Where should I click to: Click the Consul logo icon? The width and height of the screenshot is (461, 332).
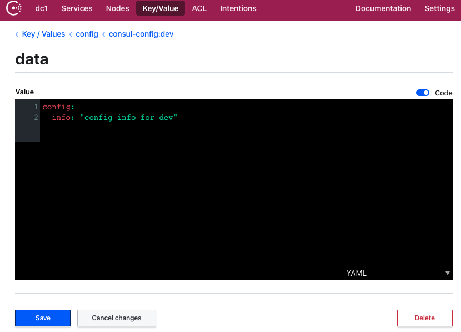coord(14,8)
